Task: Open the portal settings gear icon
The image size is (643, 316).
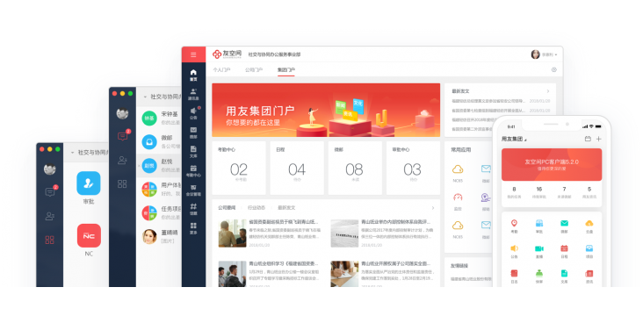Action: pos(554,69)
